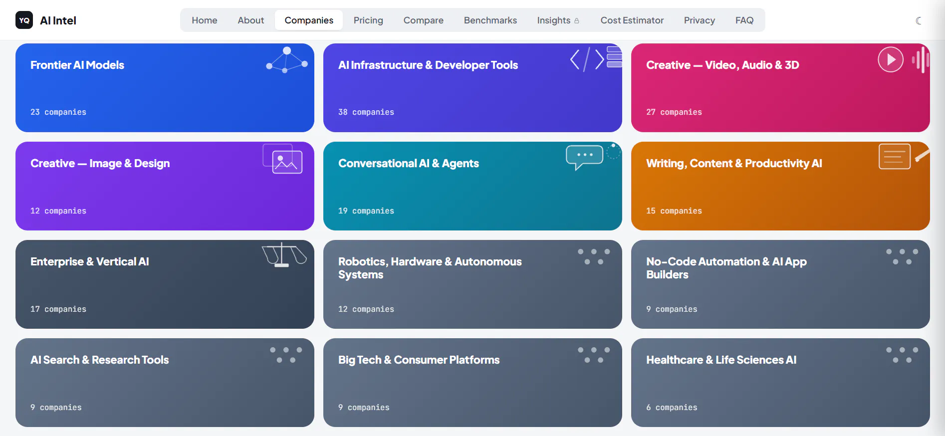This screenshot has height=436, width=945.
Task: Click dots icon on Healthcare & Life Sciences
Action: (902, 355)
